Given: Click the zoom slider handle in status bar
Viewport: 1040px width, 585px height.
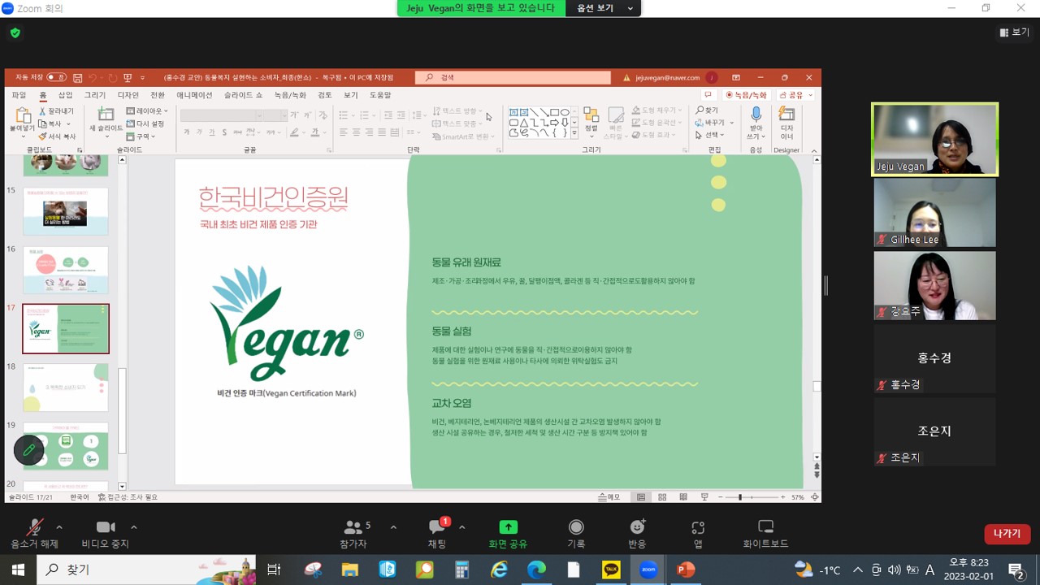Looking at the screenshot, I should [740, 497].
